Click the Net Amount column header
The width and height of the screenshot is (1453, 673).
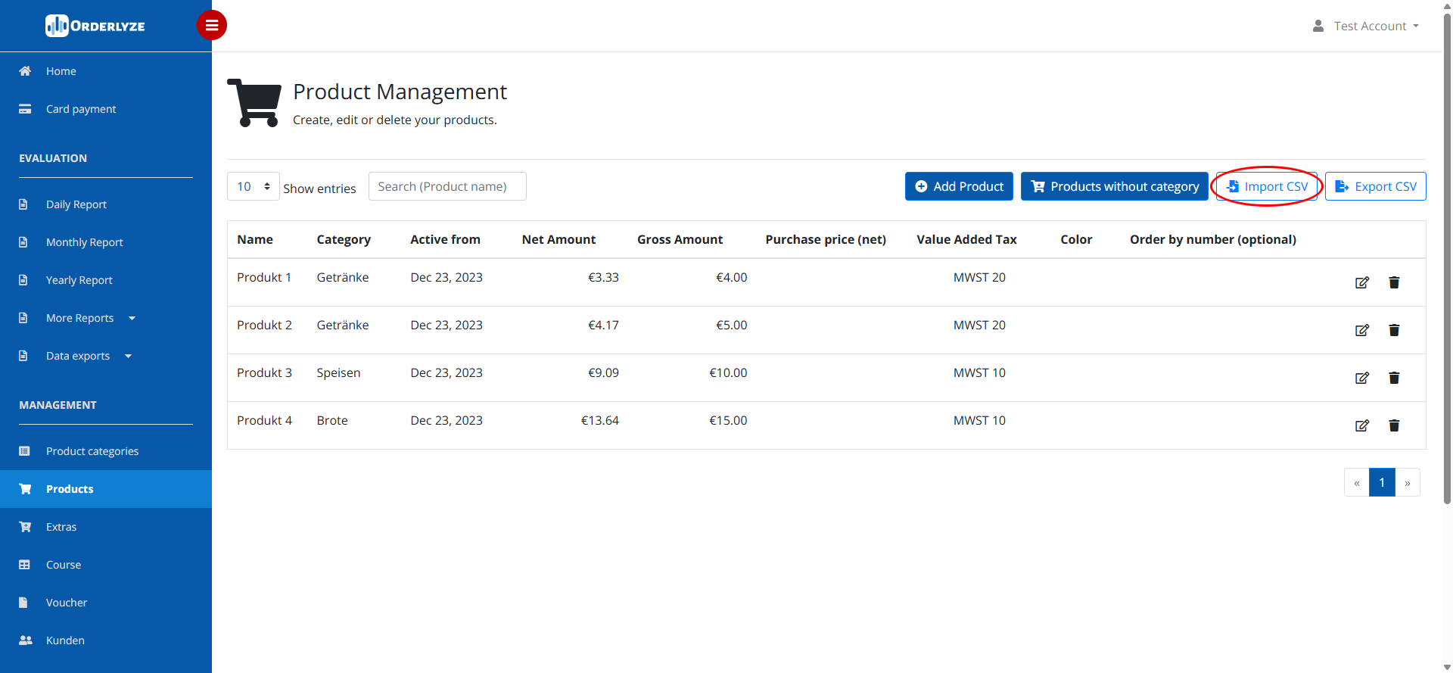558,239
